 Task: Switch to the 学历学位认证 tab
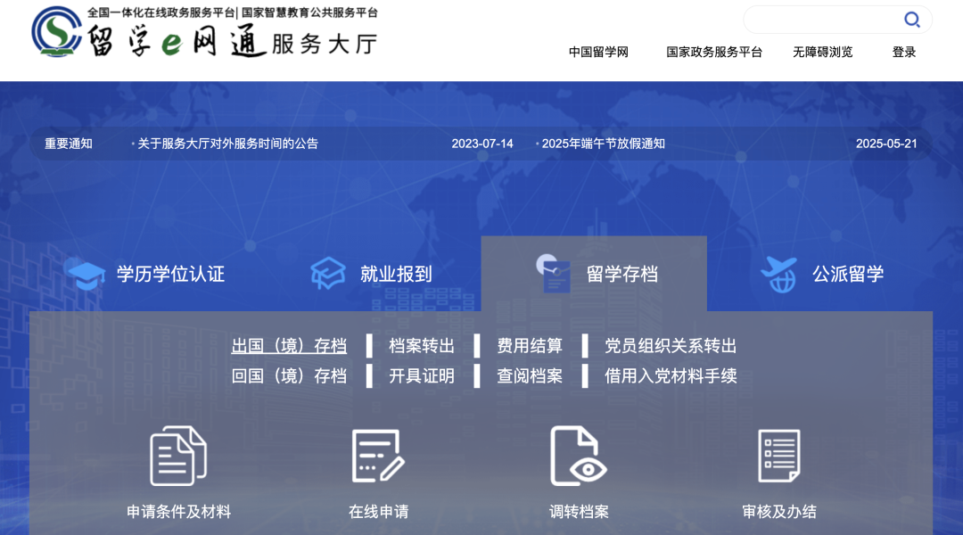pos(169,274)
